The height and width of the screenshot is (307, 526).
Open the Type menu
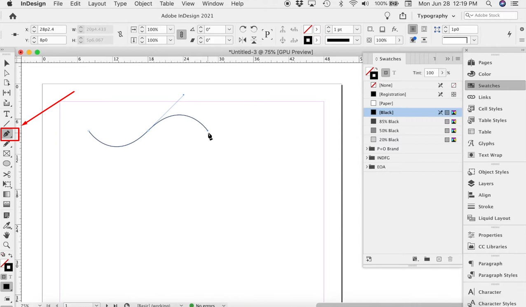(120, 4)
